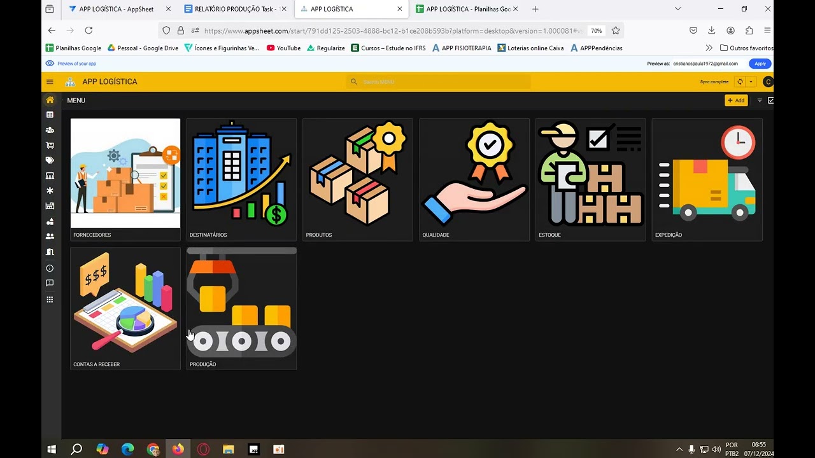815x458 pixels.
Task: Open the Firefox application menu
Action: coord(768,31)
